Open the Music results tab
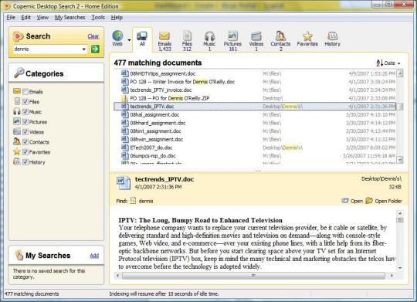Screen dimensions: 417x302 tap(209, 41)
